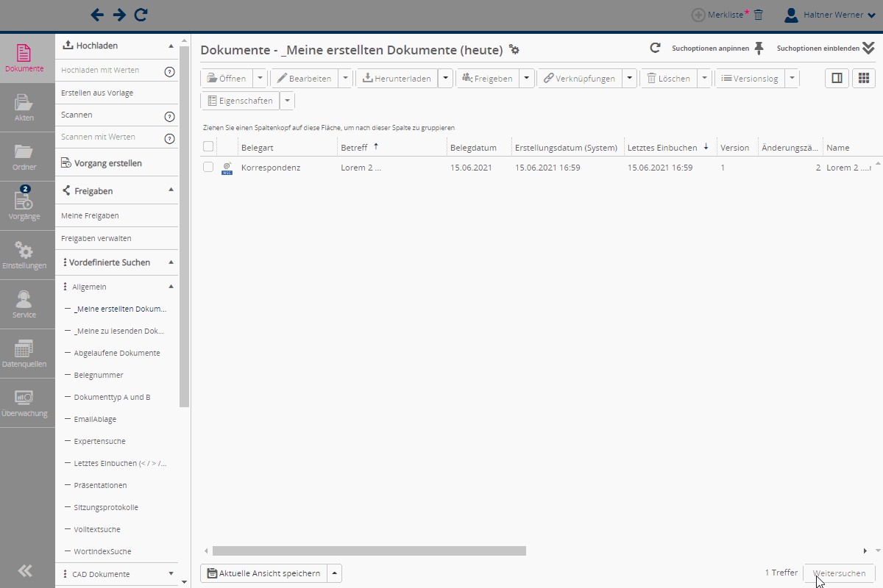
Task: Click the horizontal scrollbar of the table
Action: [369, 551]
